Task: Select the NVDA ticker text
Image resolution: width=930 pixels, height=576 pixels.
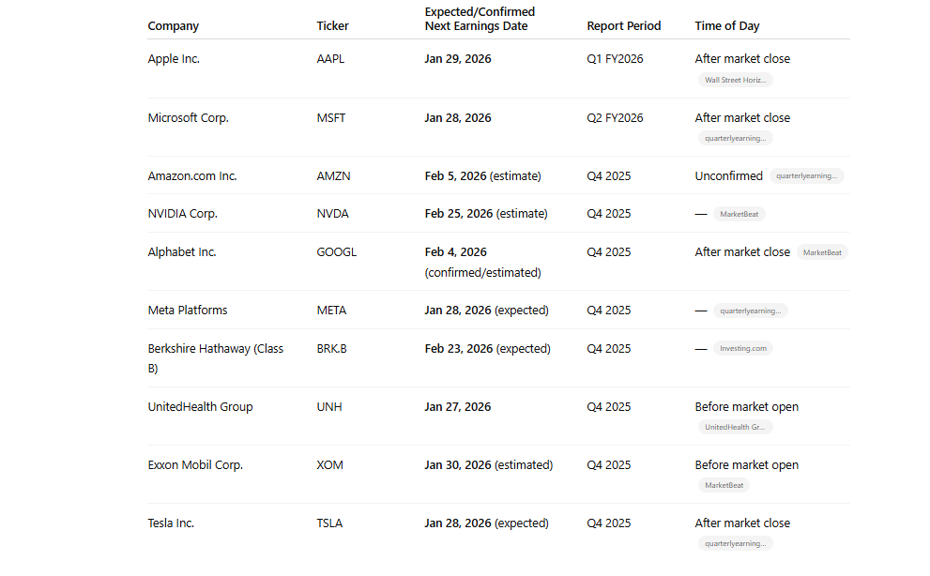Action: tap(332, 214)
